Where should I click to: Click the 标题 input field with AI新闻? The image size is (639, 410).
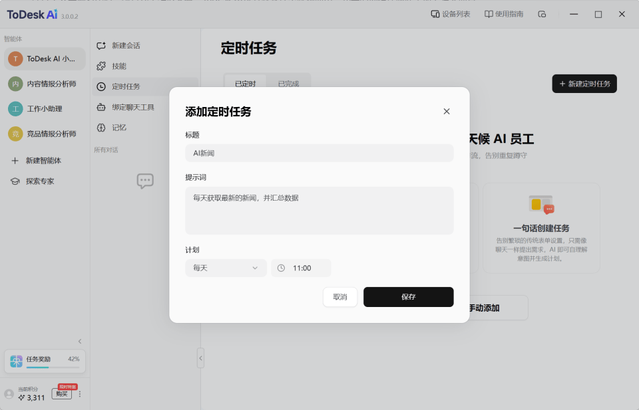tap(319, 153)
